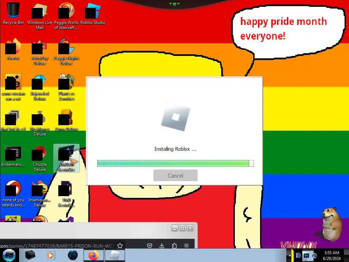Click black box taskbar icon

pyautogui.click(x=30, y=255)
